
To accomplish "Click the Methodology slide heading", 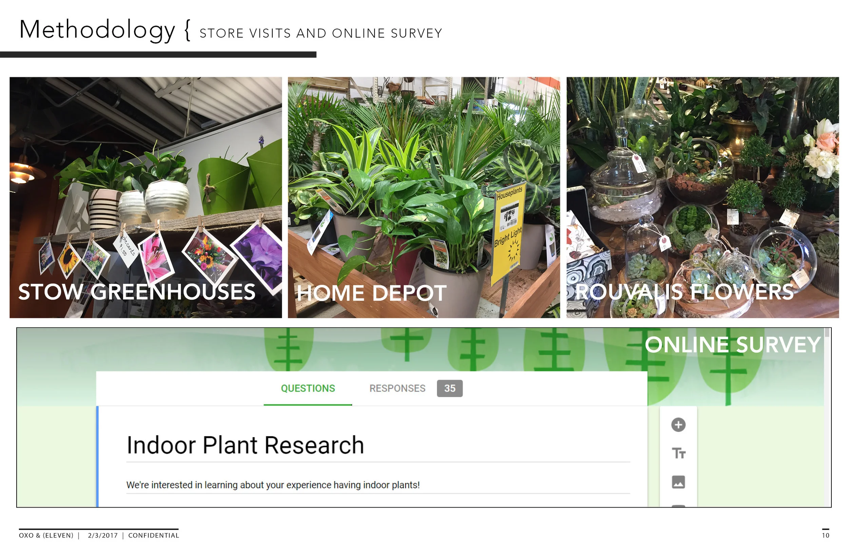I will tap(97, 30).
